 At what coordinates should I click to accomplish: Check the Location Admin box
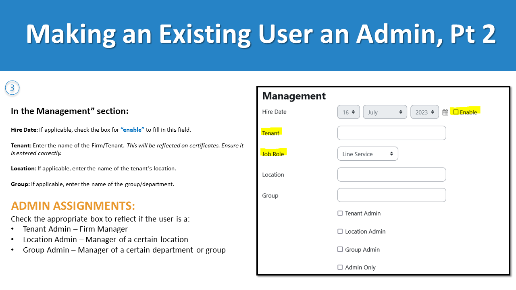coord(340,231)
